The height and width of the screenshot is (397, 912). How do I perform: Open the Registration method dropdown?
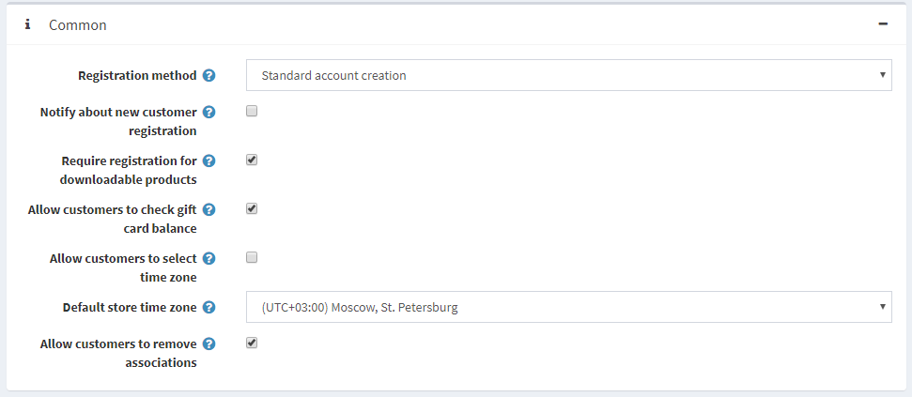pos(568,75)
